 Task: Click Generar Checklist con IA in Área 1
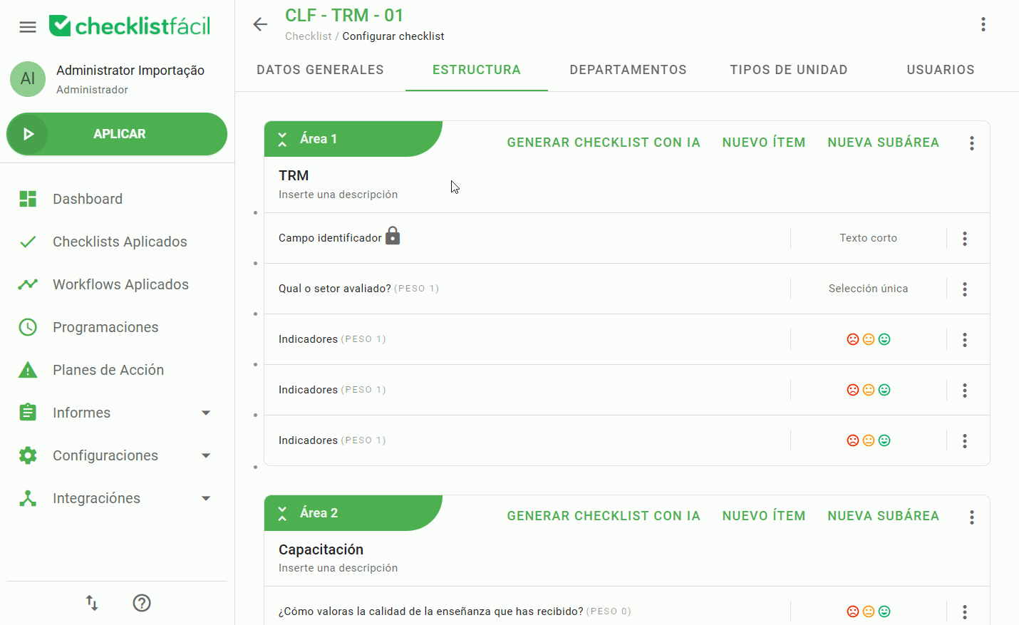click(604, 143)
